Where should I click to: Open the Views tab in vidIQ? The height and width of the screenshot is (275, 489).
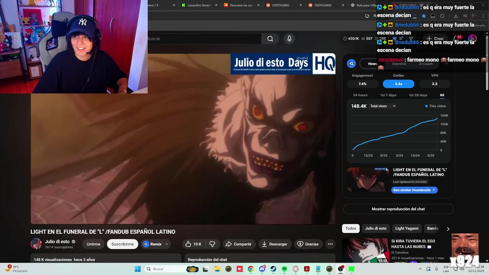[x=372, y=64]
